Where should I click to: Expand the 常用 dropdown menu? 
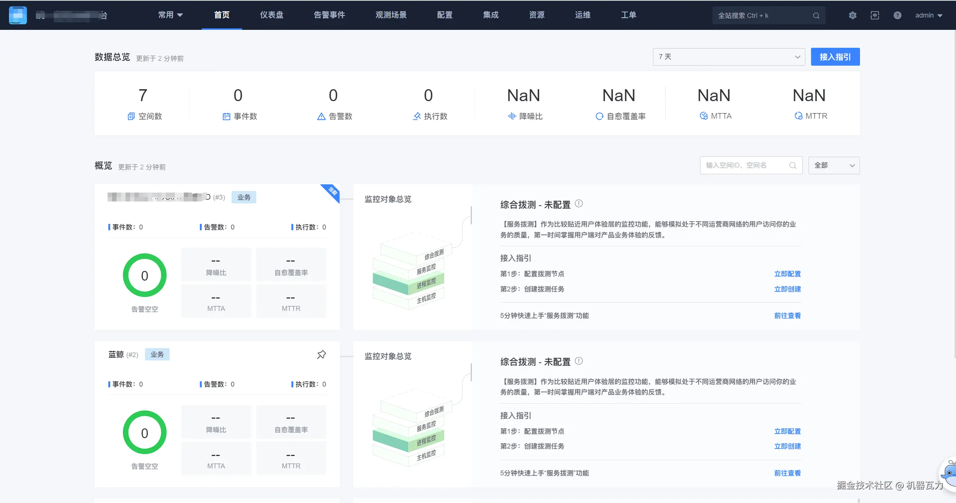pyautogui.click(x=170, y=15)
